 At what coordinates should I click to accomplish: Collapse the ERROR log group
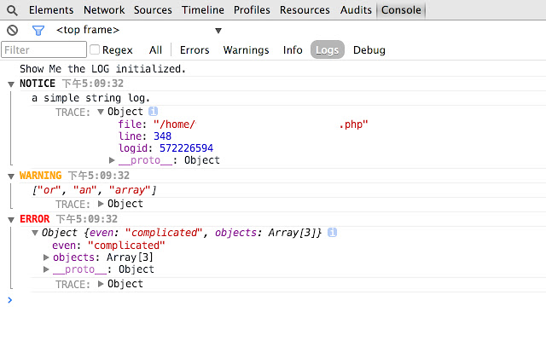pos(10,219)
